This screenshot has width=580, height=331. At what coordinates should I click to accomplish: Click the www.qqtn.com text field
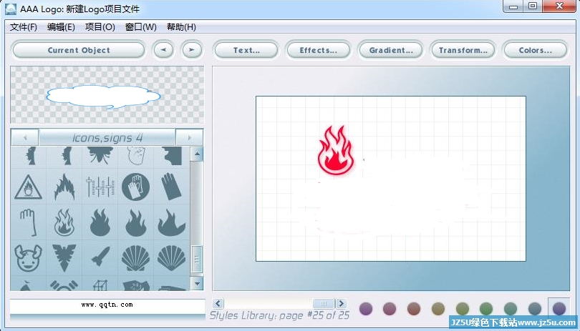[107, 305]
